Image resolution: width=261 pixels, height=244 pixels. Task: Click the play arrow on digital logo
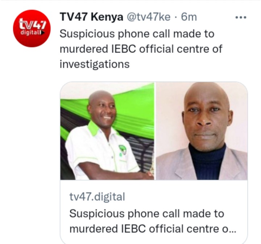coord(43,33)
